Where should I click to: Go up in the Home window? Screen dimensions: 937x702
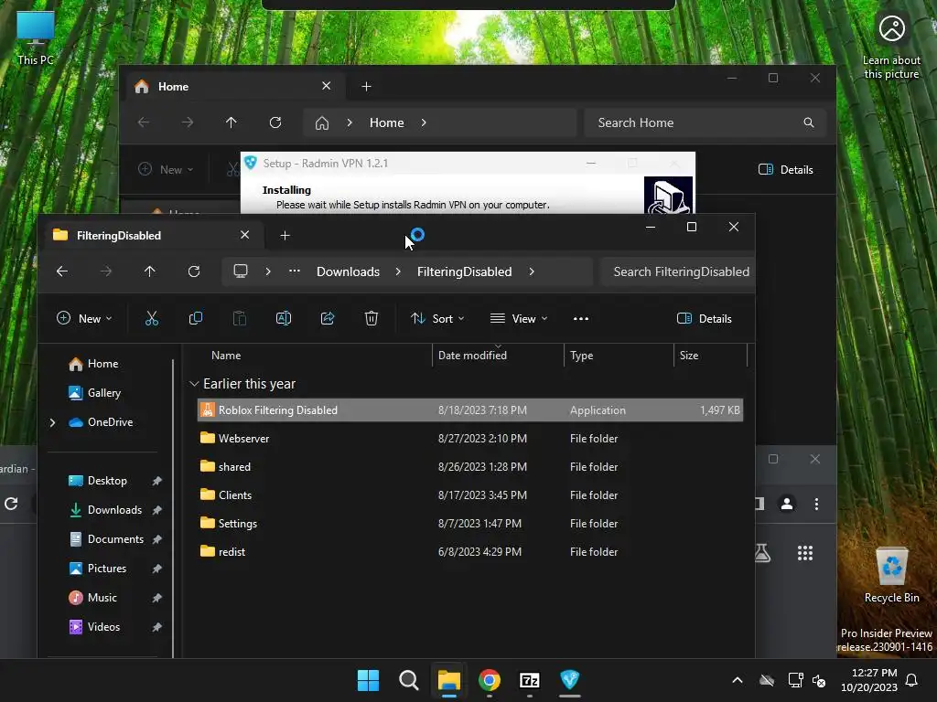[232, 122]
